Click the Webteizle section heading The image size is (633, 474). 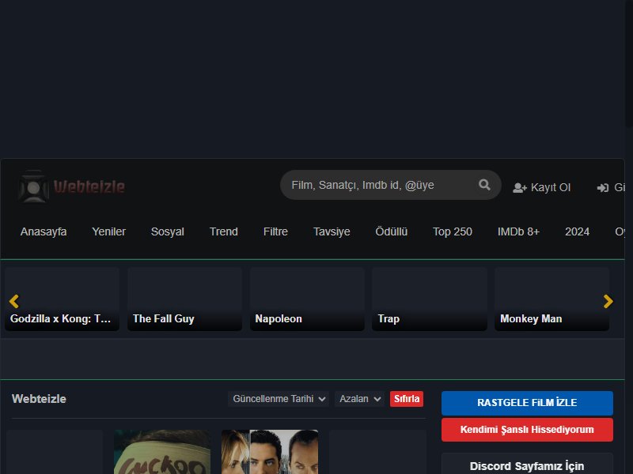39,399
